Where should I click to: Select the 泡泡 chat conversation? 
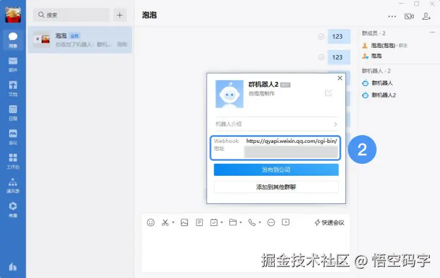(x=80, y=40)
